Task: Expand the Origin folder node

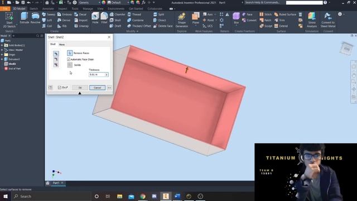Action: (2, 55)
